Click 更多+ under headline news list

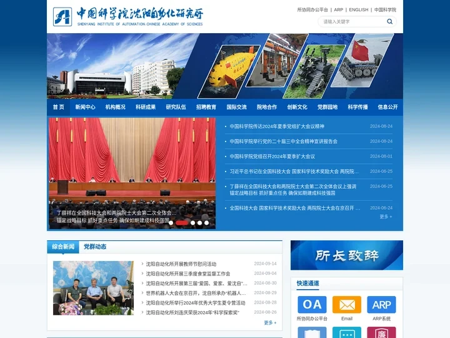[386, 217]
